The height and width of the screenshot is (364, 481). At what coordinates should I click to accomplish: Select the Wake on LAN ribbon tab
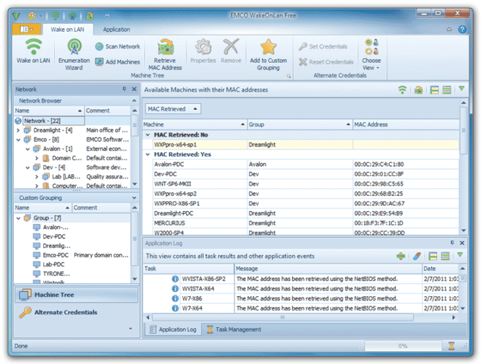pyautogui.click(x=67, y=30)
